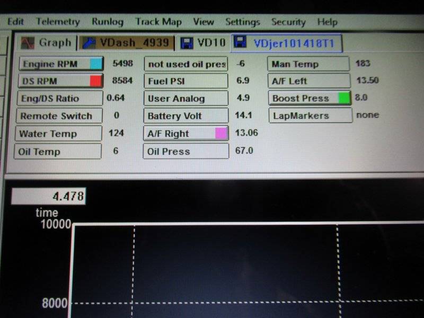
Task: Click the graph icon on Graph tab
Action: pyautogui.click(x=28, y=42)
